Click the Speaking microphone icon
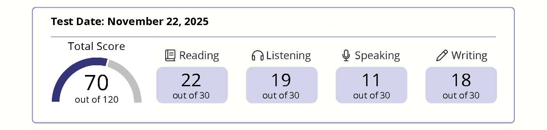This screenshot has width=547, height=130. tap(346, 55)
